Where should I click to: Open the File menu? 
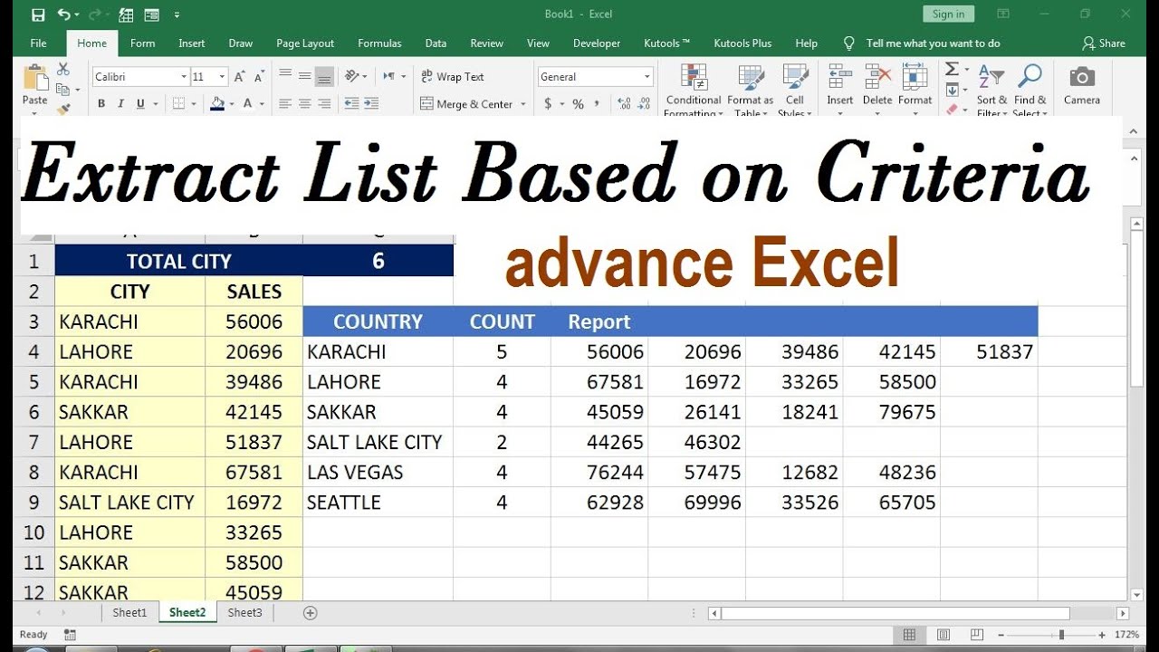click(x=38, y=43)
